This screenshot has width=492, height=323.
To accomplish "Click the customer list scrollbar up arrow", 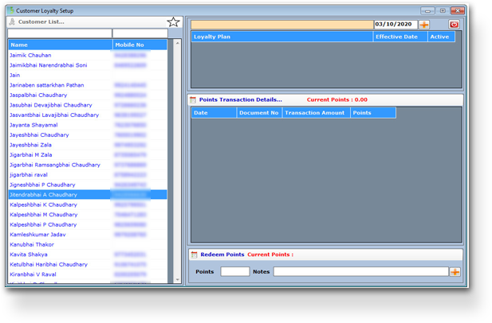I will [177, 44].
